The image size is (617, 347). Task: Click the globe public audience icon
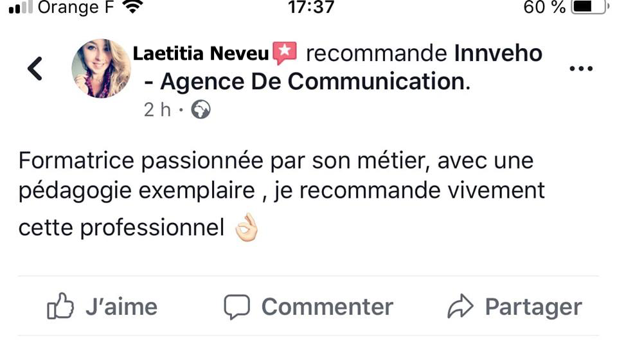201,111
